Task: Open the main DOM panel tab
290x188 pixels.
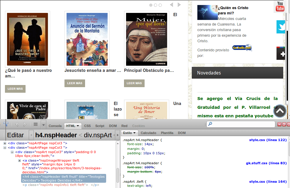Action: pyautogui.click(x=113, y=126)
